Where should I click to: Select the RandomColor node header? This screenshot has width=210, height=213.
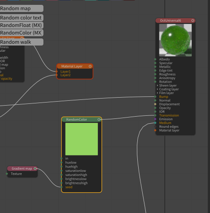click(82, 119)
